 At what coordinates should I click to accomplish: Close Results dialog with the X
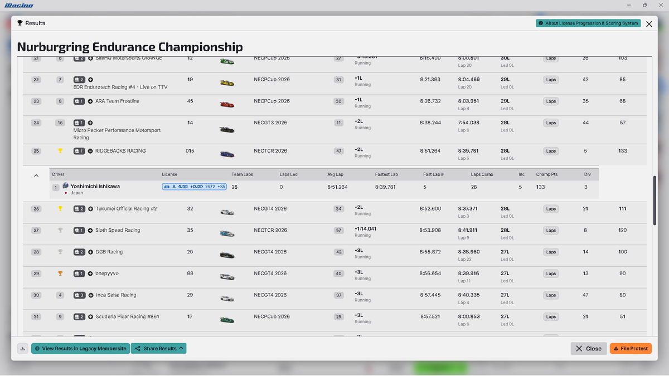point(649,24)
